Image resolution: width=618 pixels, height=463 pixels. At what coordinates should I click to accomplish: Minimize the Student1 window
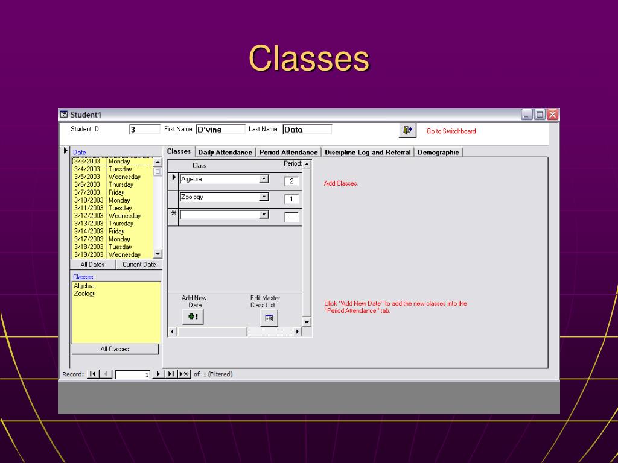click(x=527, y=115)
